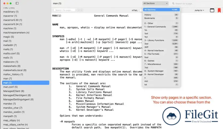
Task: Select highlighted man (1) entry
Action: point(26,83)
